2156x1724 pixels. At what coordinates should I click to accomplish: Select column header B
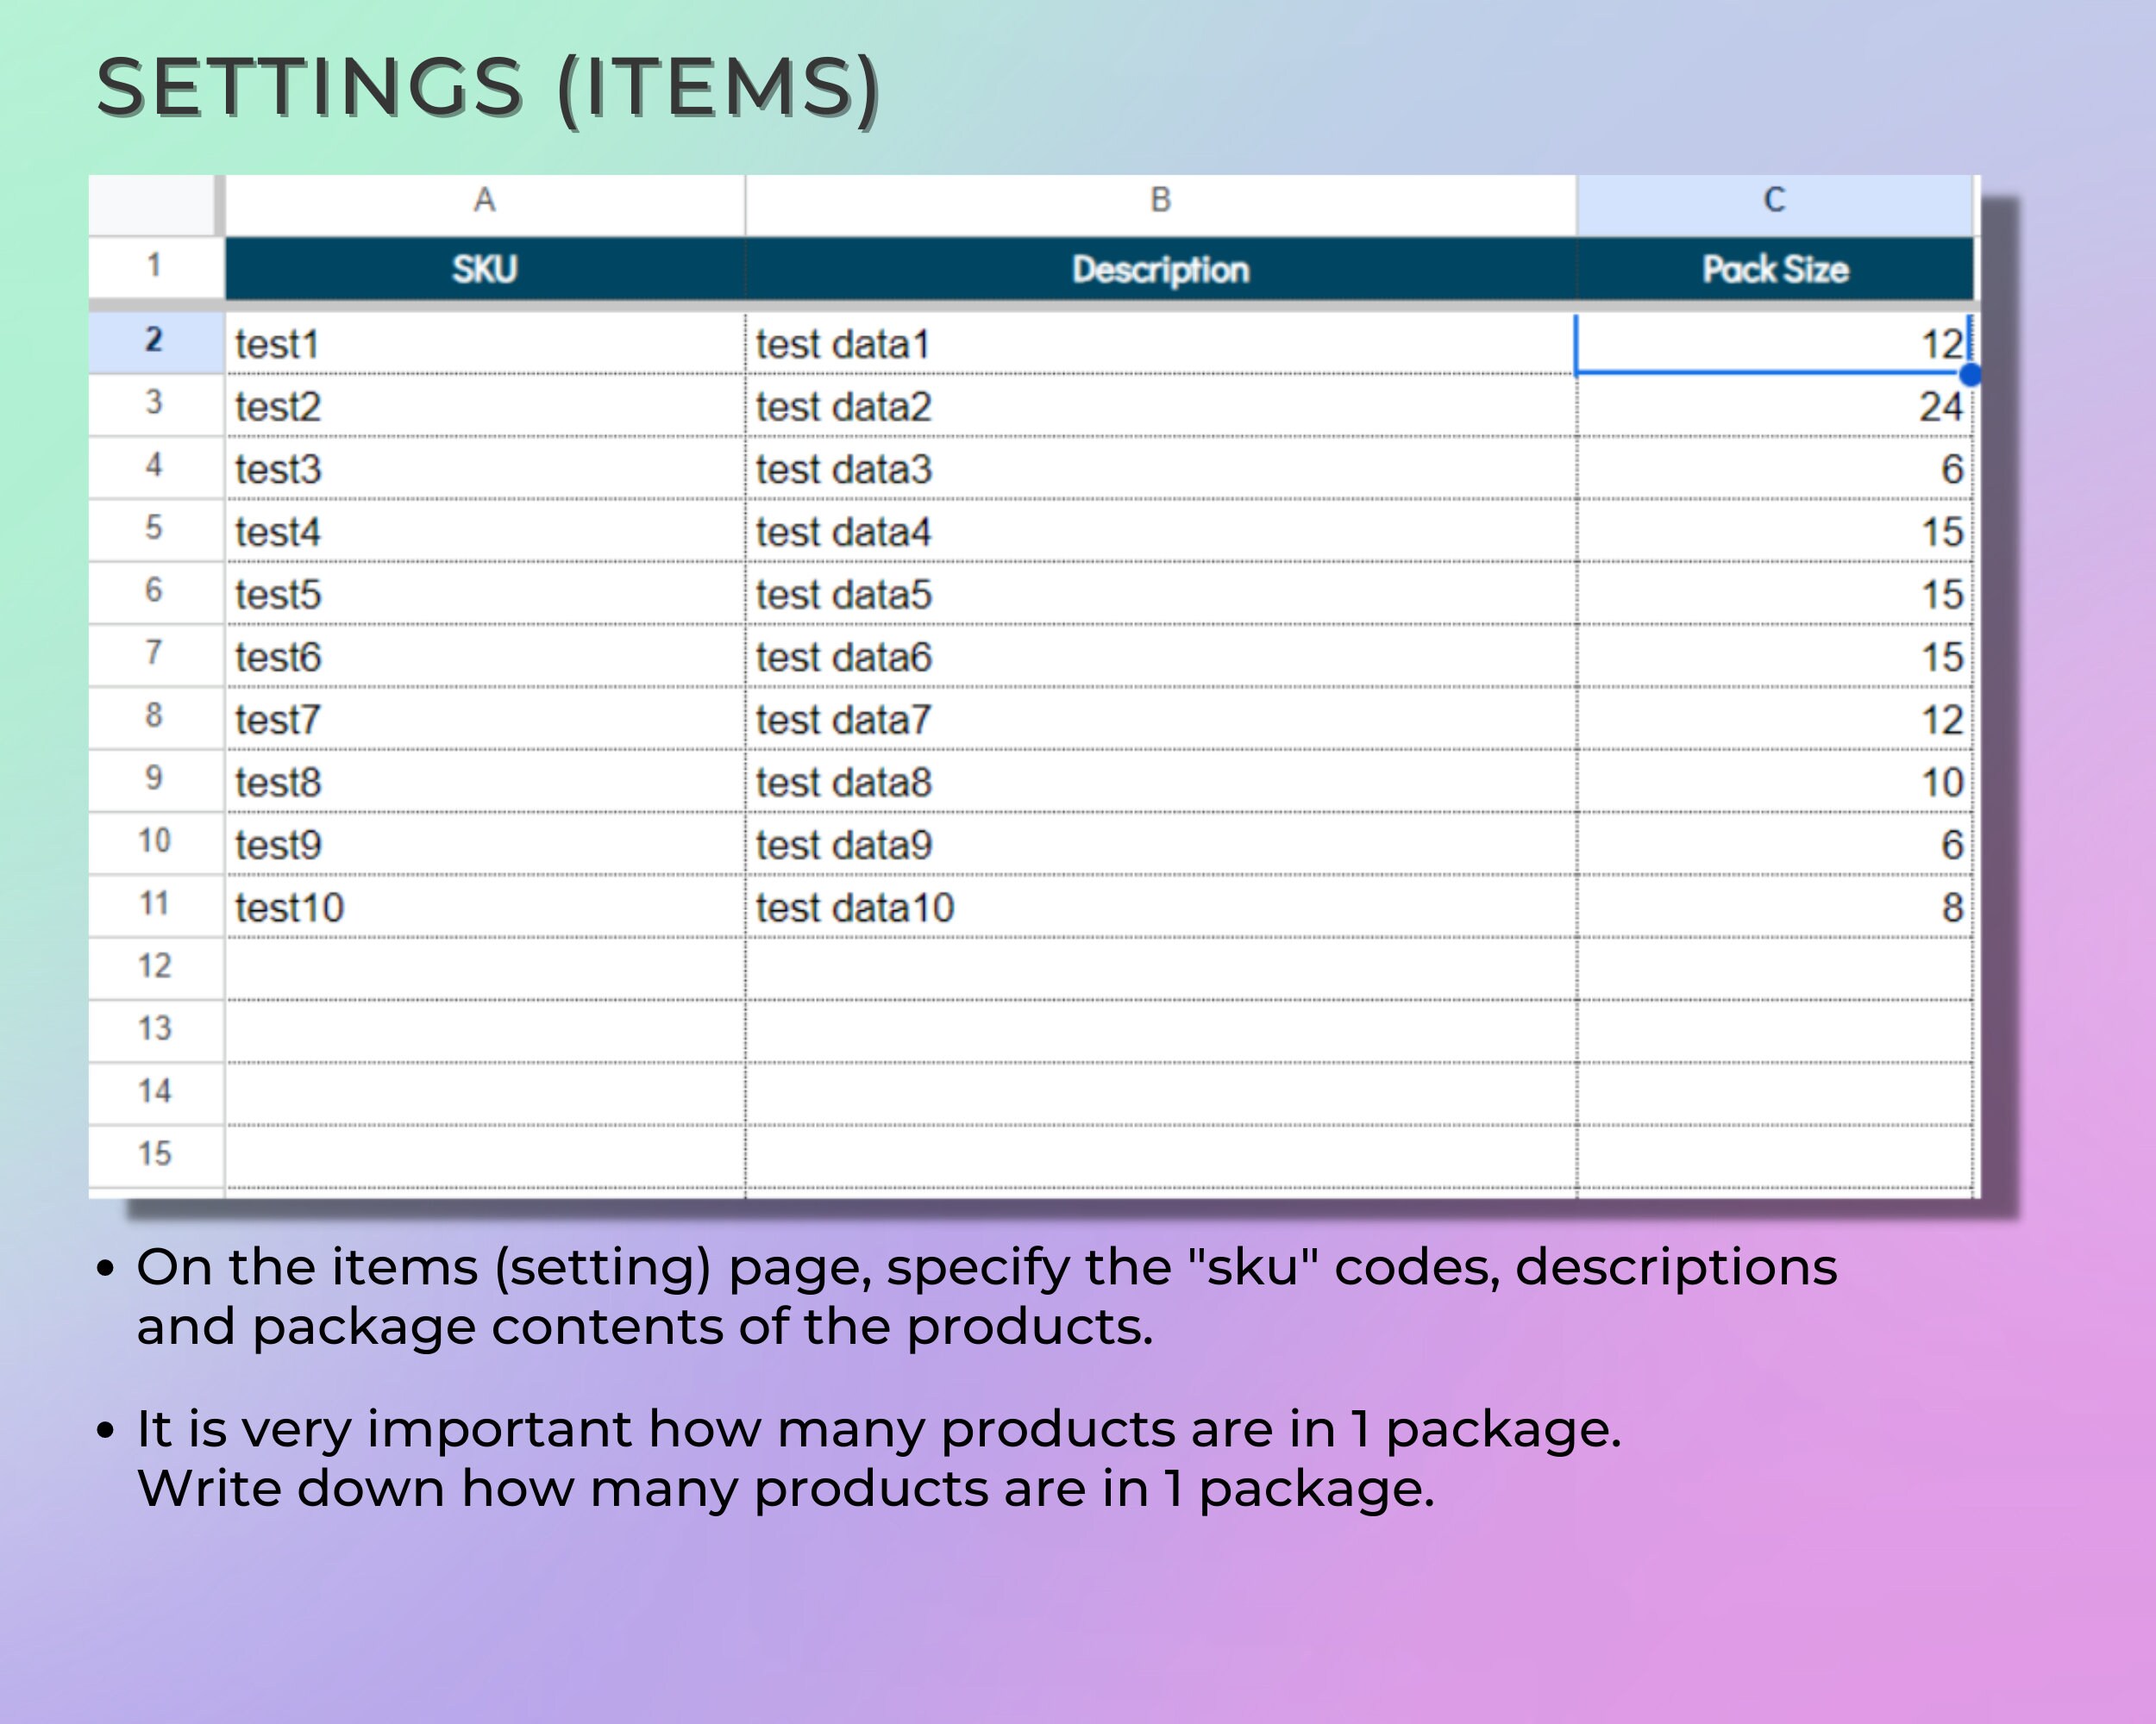(x=1160, y=200)
